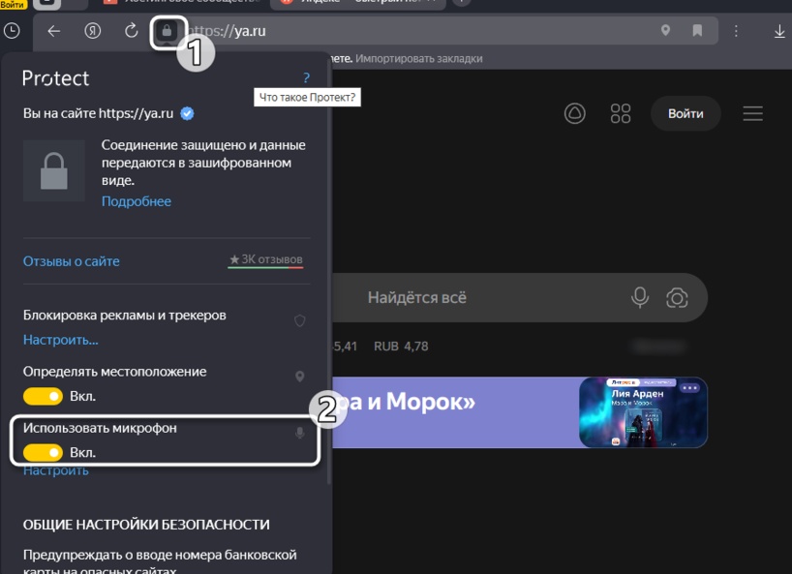Toggle the microphone usage switch
The width and height of the screenshot is (792, 574).
pos(43,452)
